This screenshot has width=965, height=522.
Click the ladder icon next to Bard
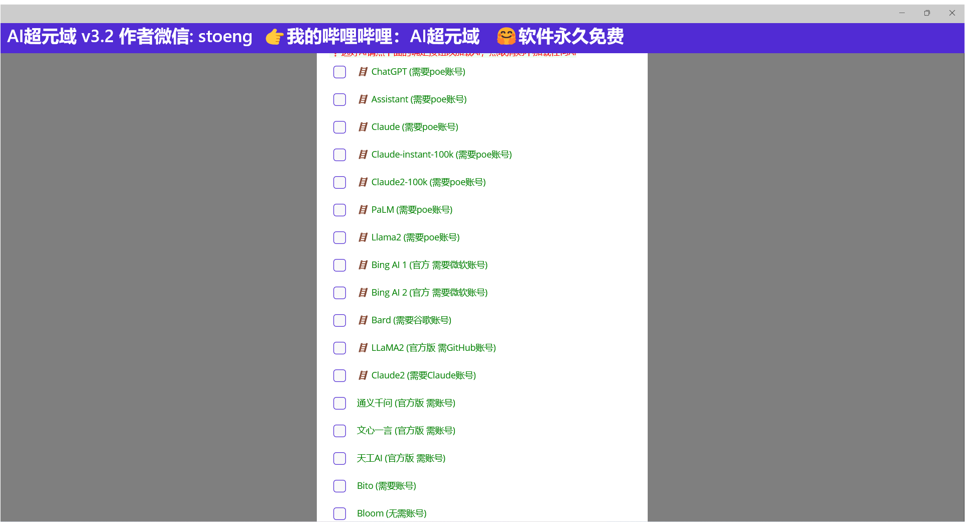click(x=363, y=320)
